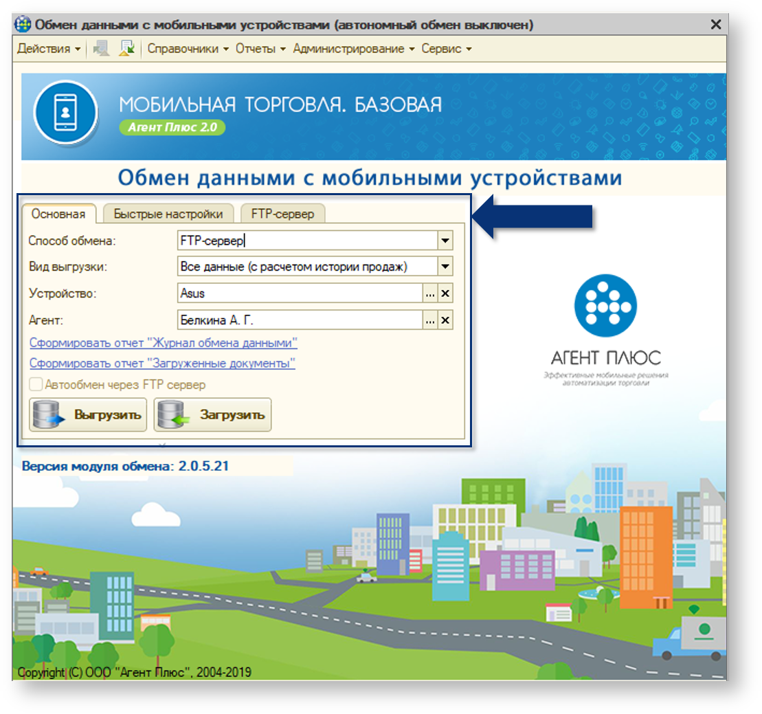Clear the Устройство field with its X button
The height and width of the screenshot is (714, 762).
(445, 293)
